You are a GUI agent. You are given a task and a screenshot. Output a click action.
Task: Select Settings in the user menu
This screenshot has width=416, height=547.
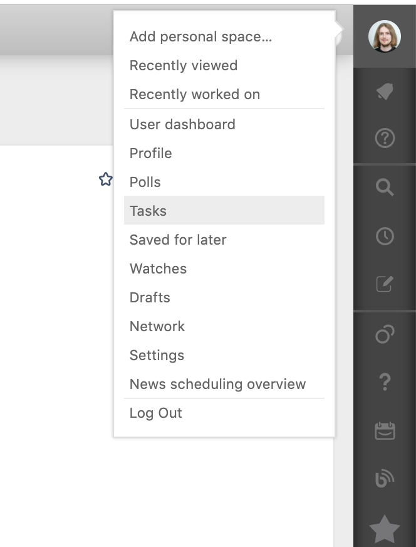(x=157, y=355)
